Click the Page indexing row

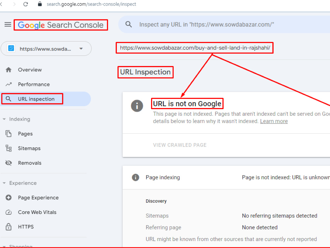click(226, 177)
